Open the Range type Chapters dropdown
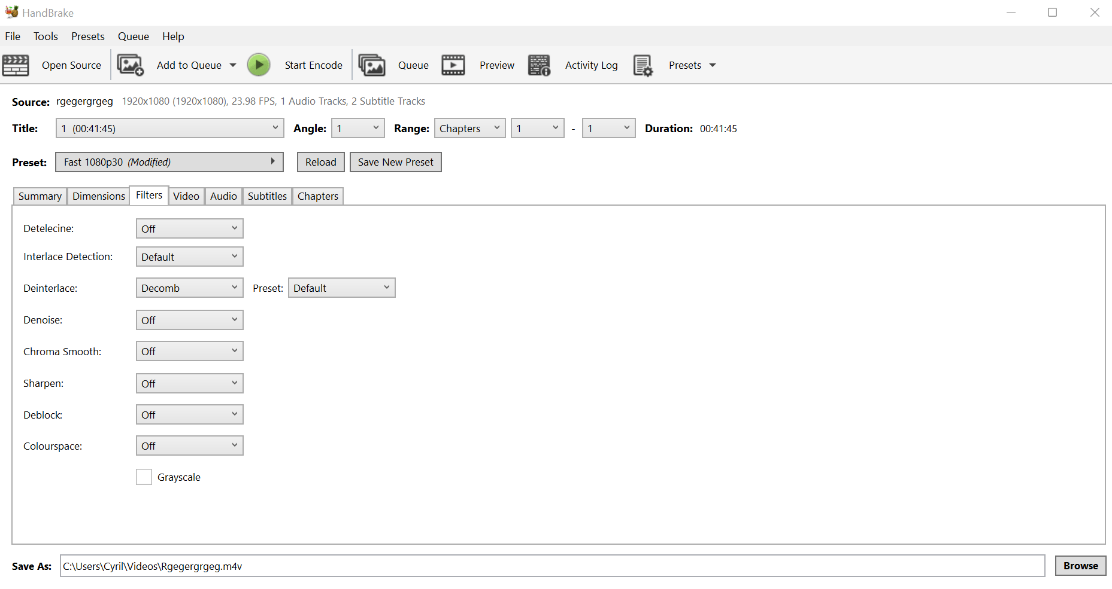Viewport: 1112px width, 589px height. tap(470, 128)
